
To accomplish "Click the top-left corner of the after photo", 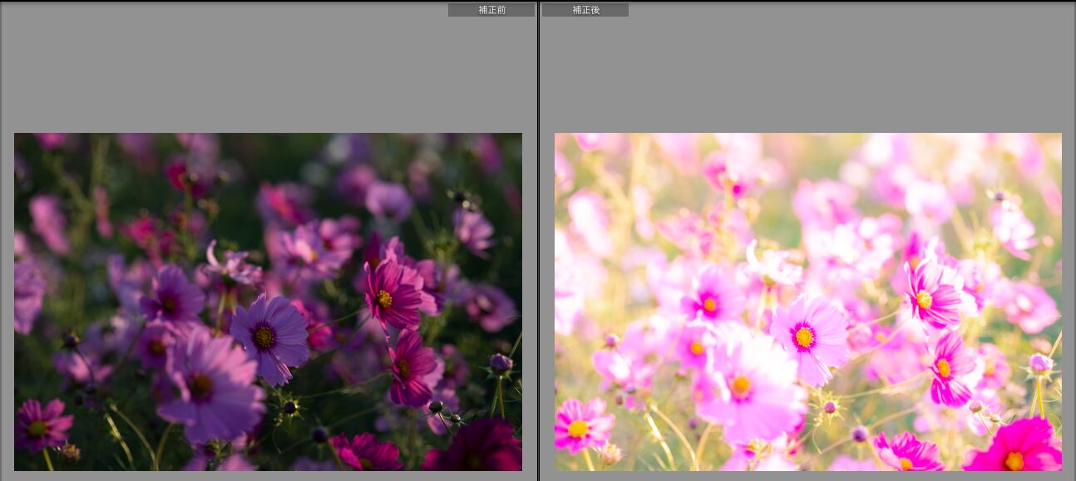I will point(557,135).
